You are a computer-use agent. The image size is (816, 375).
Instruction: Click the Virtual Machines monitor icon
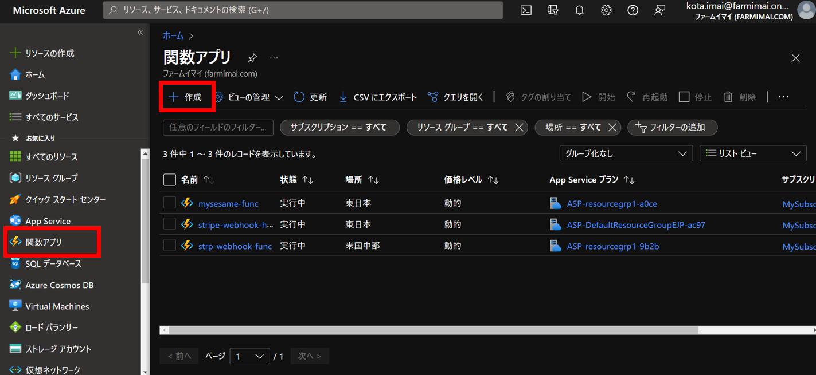[15, 306]
